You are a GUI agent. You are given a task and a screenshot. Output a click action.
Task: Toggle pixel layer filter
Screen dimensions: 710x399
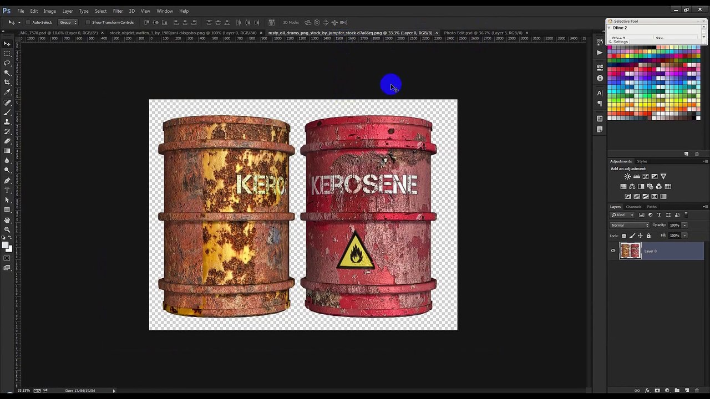pyautogui.click(x=642, y=215)
